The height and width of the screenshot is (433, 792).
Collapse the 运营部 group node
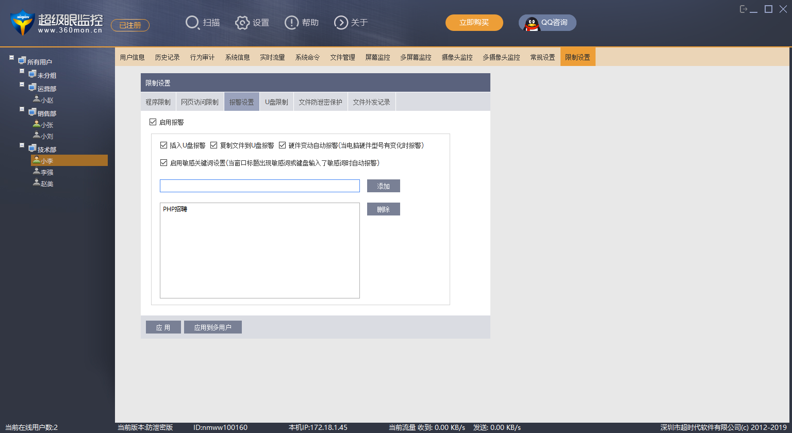click(22, 84)
